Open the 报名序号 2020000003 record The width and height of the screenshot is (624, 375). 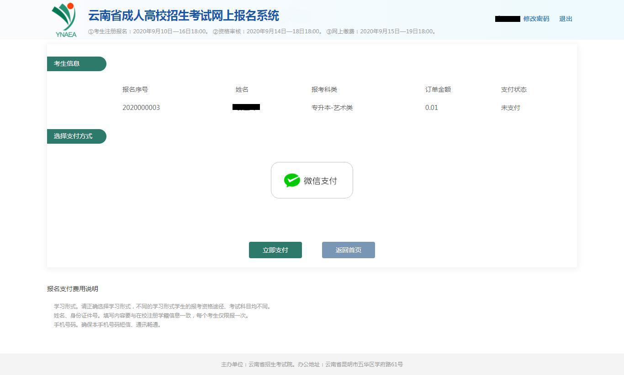(x=141, y=108)
